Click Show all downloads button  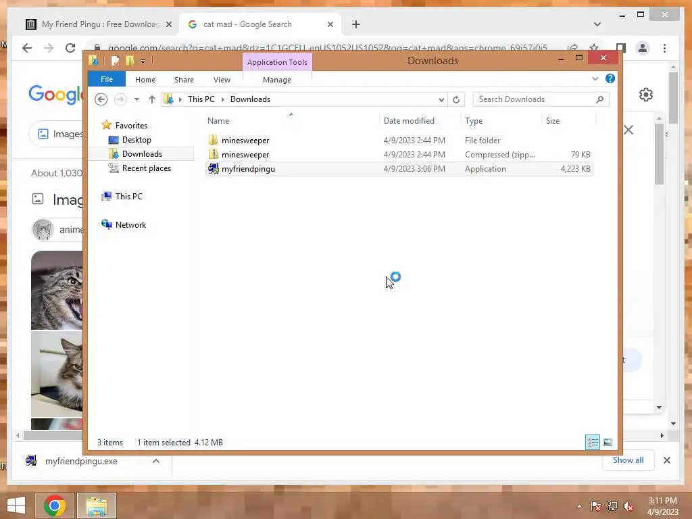[x=628, y=460]
